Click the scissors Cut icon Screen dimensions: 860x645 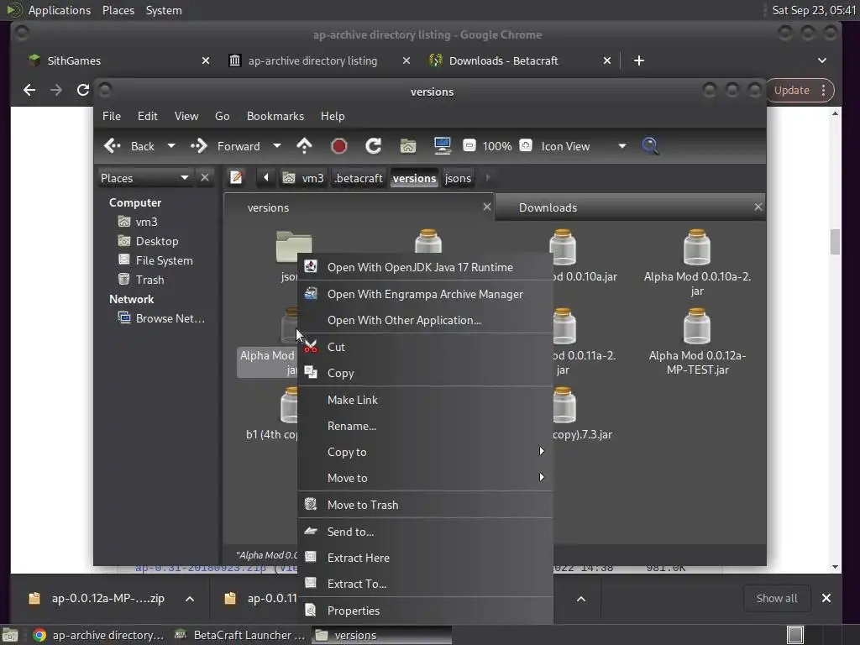[311, 347]
